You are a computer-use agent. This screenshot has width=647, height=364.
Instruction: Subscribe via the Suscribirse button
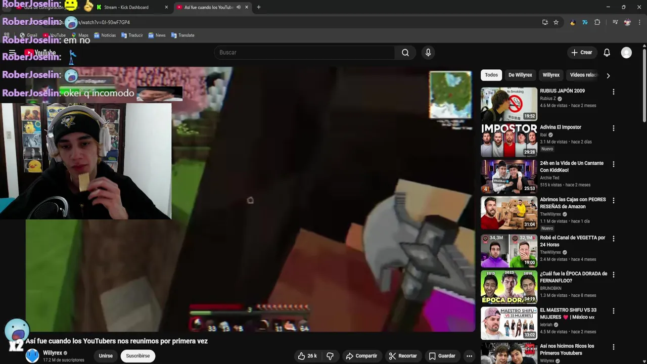[x=137, y=356]
